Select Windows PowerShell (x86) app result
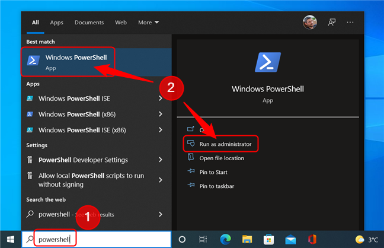Screen dimensions: 384x248 [77, 115]
